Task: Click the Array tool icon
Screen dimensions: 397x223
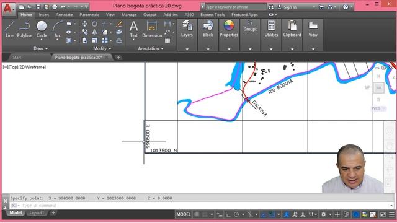Action: pos(105,40)
